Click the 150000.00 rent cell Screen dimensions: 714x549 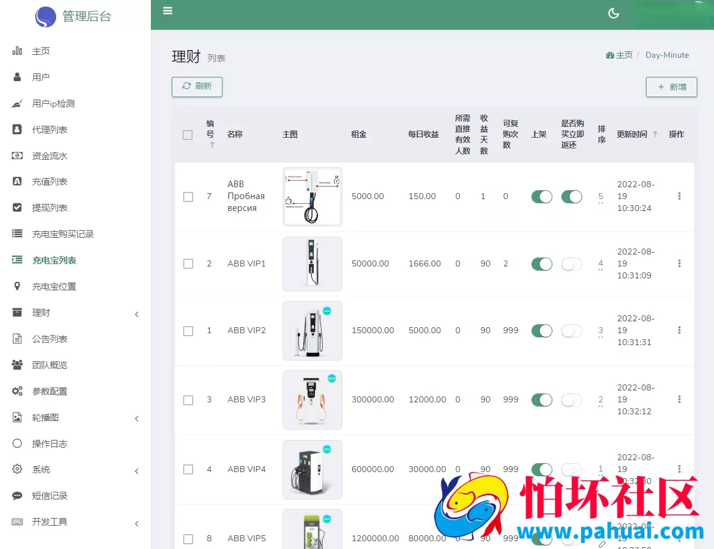[372, 330]
